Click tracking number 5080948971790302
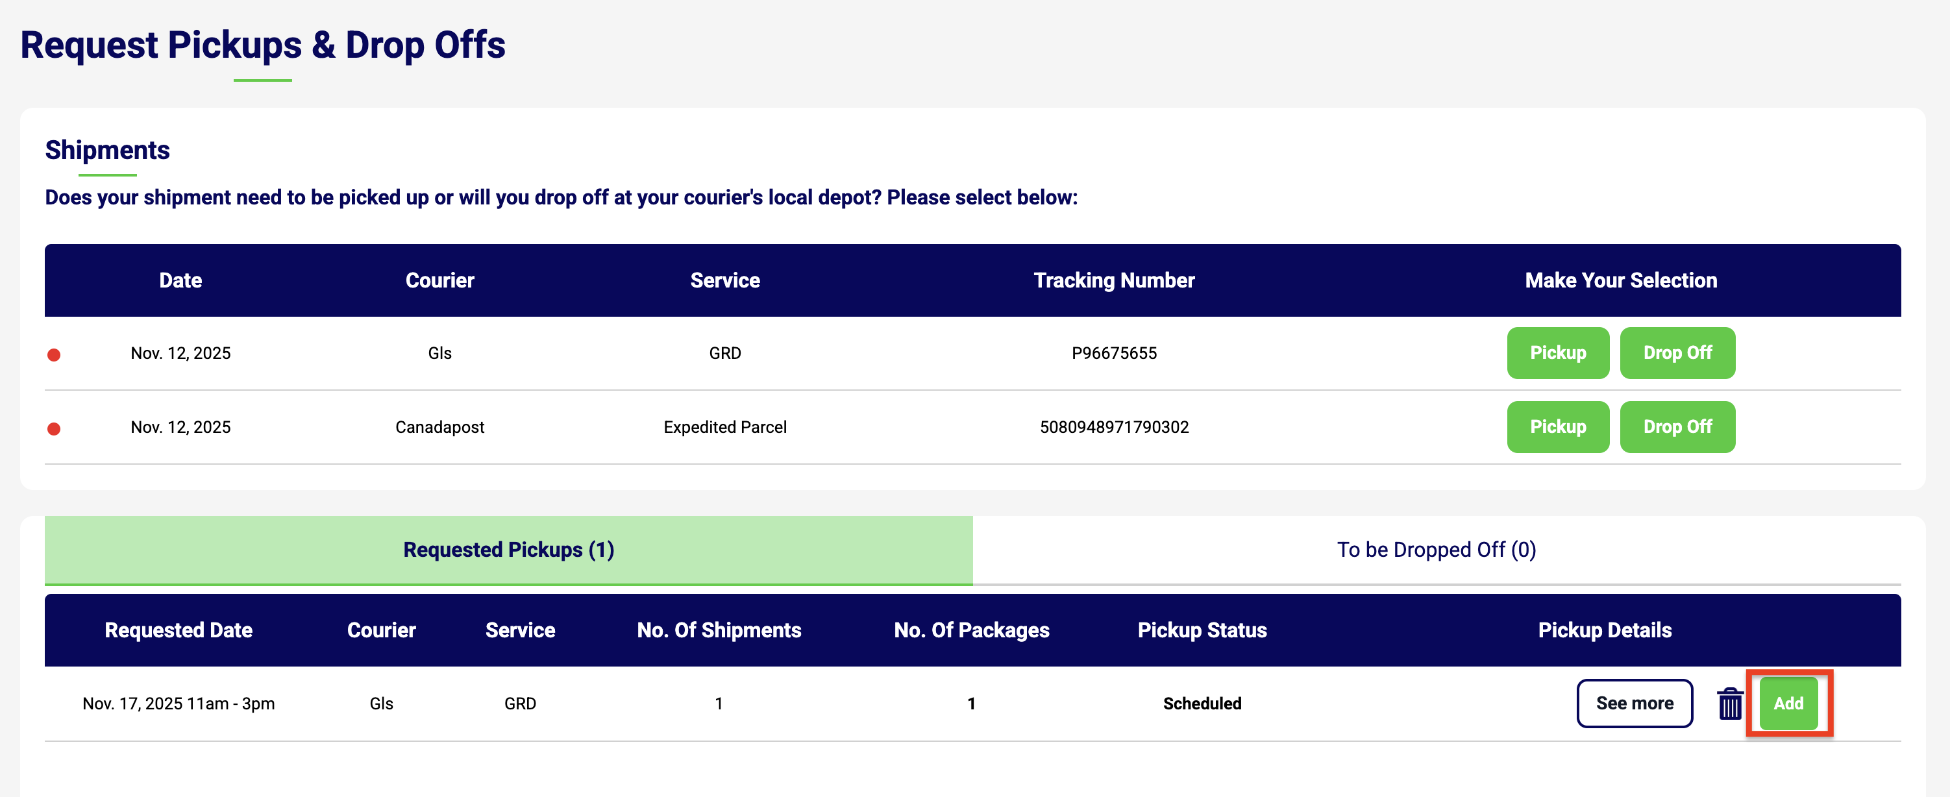The height and width of the screenshot is (797, 1950). 1113,427
